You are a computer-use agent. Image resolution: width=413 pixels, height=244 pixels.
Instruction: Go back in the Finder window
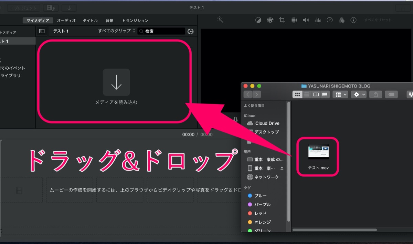(248, 94)
